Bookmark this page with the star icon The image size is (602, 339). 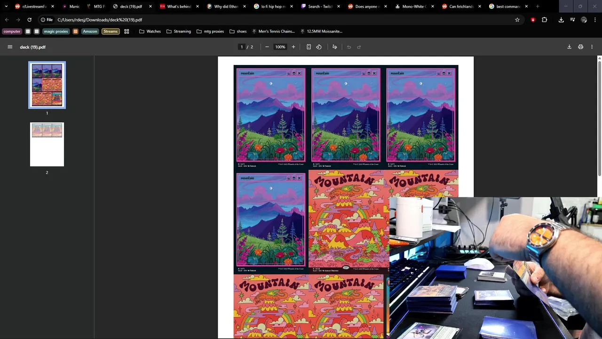(x=517, y=20)
